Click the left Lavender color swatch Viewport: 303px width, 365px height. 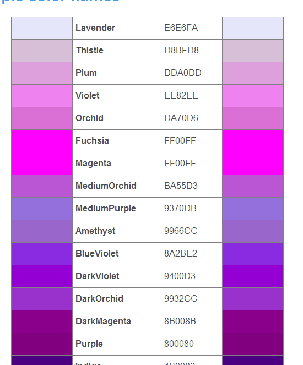pyautogui.click(x=42, y=28)
